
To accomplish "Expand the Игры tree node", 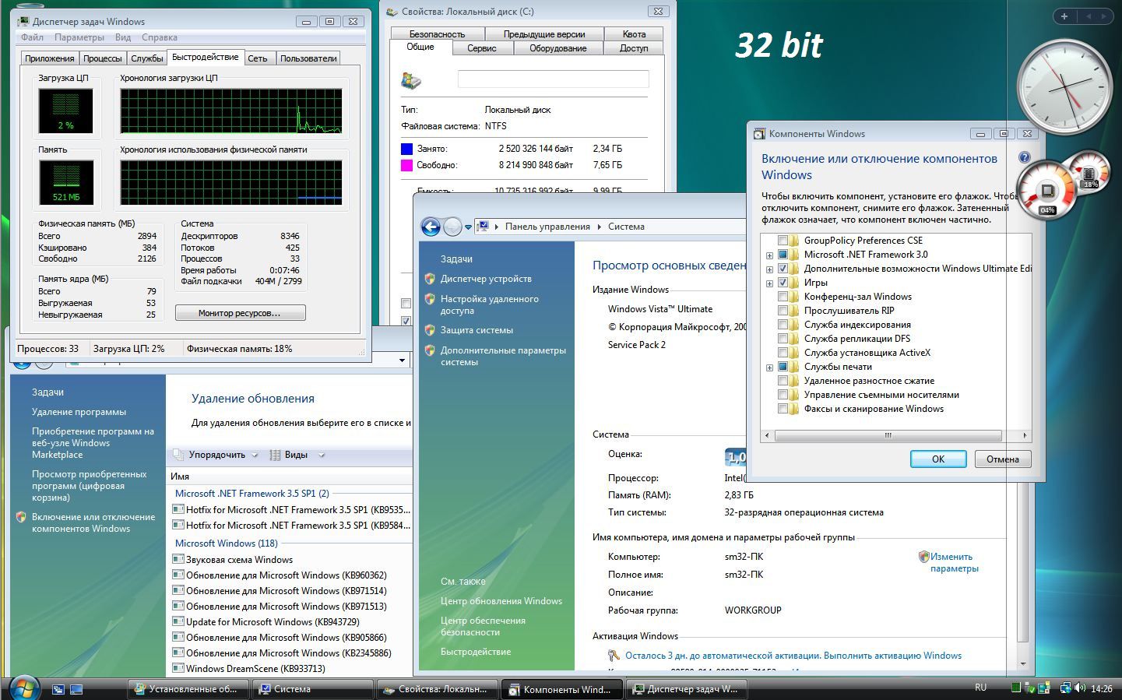I will tap(769, 283).
